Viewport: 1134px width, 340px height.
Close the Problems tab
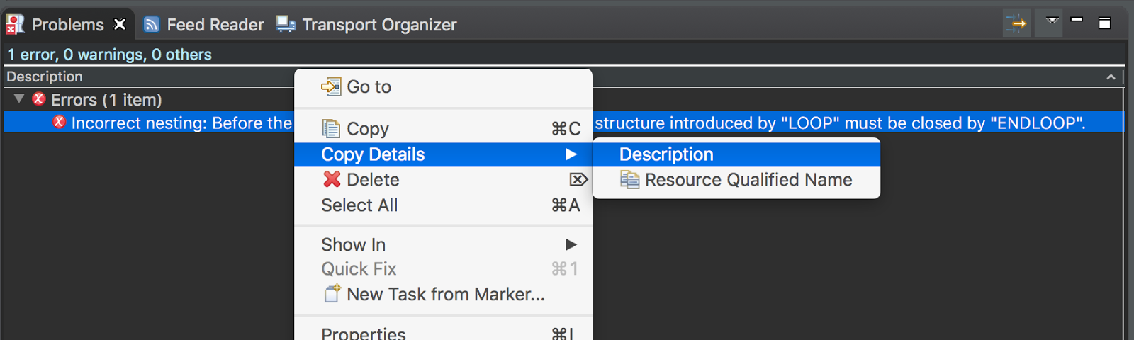pos(120,24)
